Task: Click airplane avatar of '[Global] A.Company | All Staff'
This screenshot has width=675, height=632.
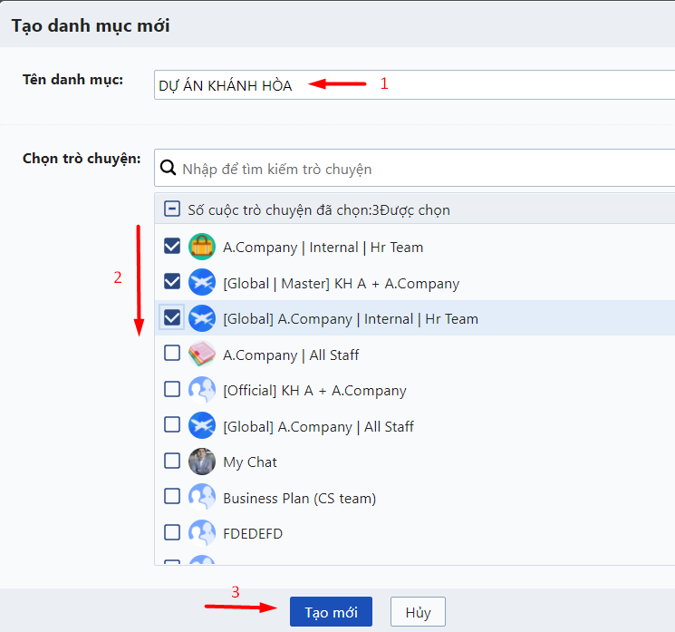Action: pos(202,425)
